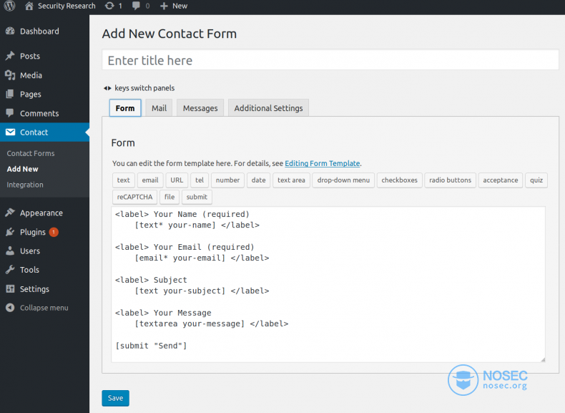
Task: Click the Tools wrench icon
Action: [x=10, y=270]
